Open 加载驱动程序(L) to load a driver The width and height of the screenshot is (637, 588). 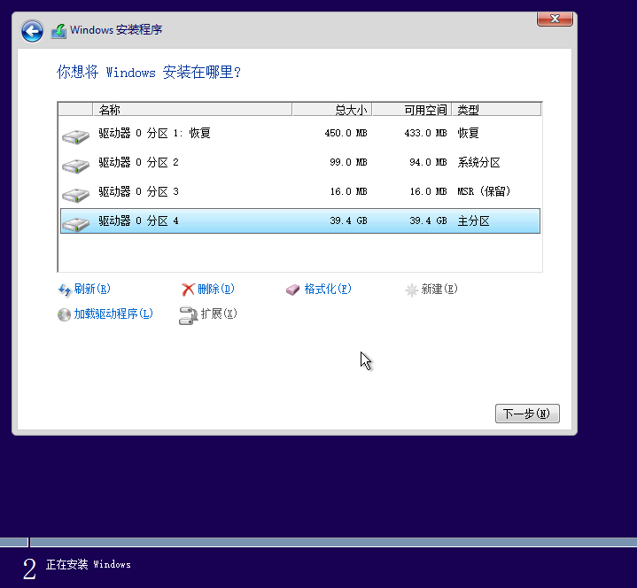(x=113, y=313)
